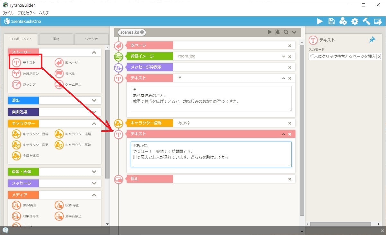Collapse the メディア category
Screen dimensions: 386x235
pyautogui.click(x=94, y=195)
